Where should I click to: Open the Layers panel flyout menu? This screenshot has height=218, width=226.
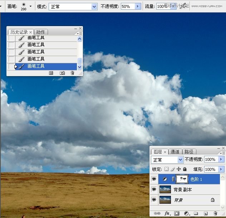point(222,153)
